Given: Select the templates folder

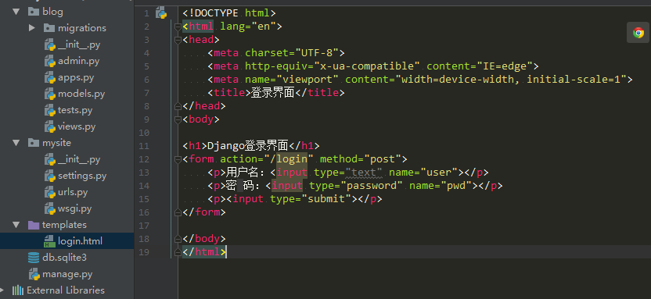Looking at the screenshot, I should tap(64, 225).
